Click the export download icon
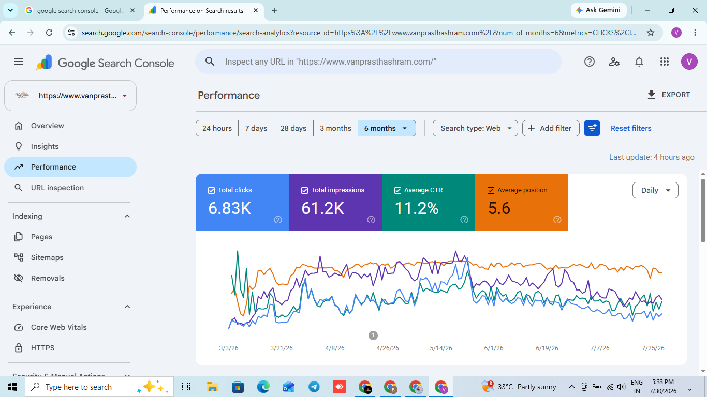This screenshot has height=397, width=707. (652, 95)
